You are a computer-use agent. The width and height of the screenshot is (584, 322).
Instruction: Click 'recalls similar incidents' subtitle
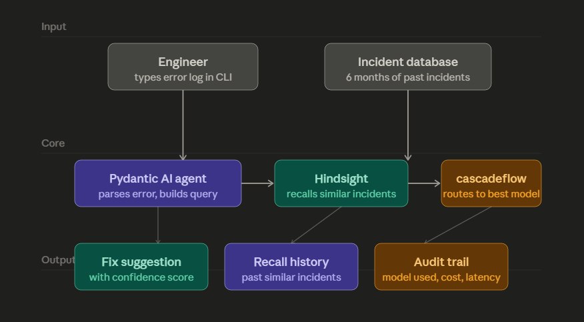pos(341,194)
